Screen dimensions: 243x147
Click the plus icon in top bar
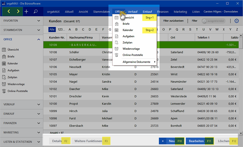[26, 11]
